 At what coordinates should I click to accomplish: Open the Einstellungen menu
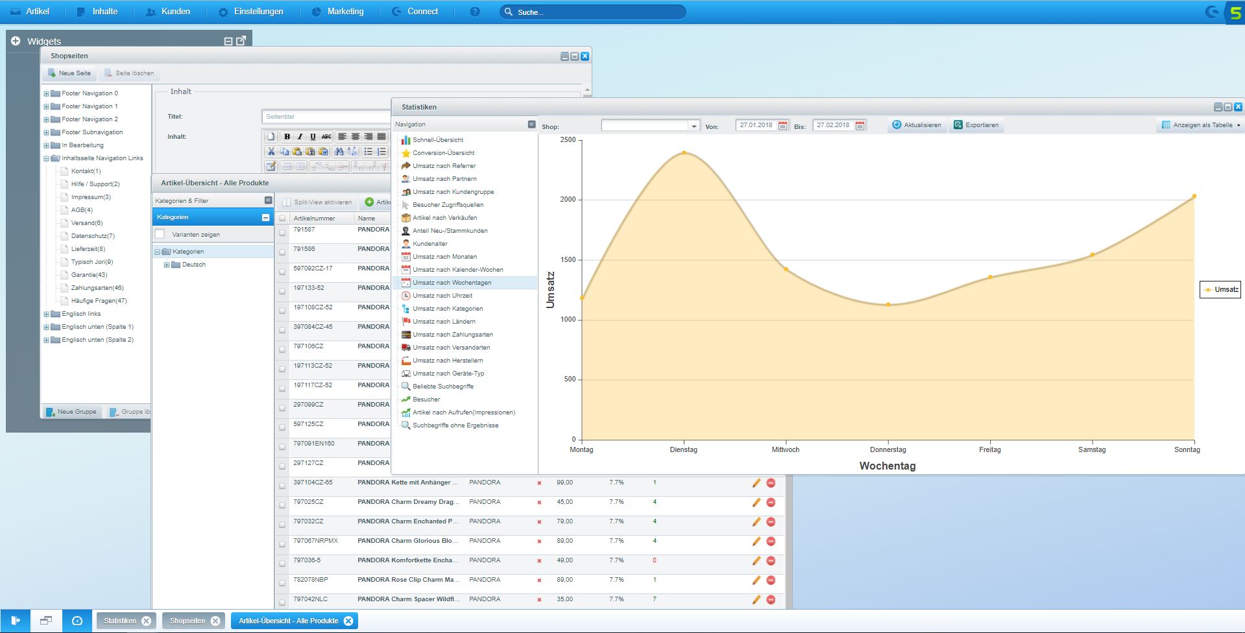[251, 12]
